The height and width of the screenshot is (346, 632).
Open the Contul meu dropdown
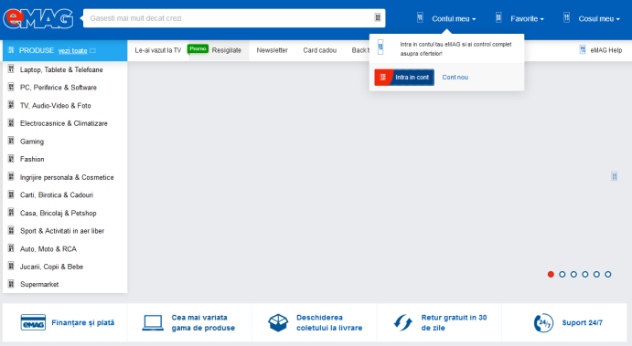tap(454, 18)
